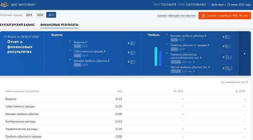
Task: Click the red dot marker beside Выручка, ₽
Action: coord(70,41)
